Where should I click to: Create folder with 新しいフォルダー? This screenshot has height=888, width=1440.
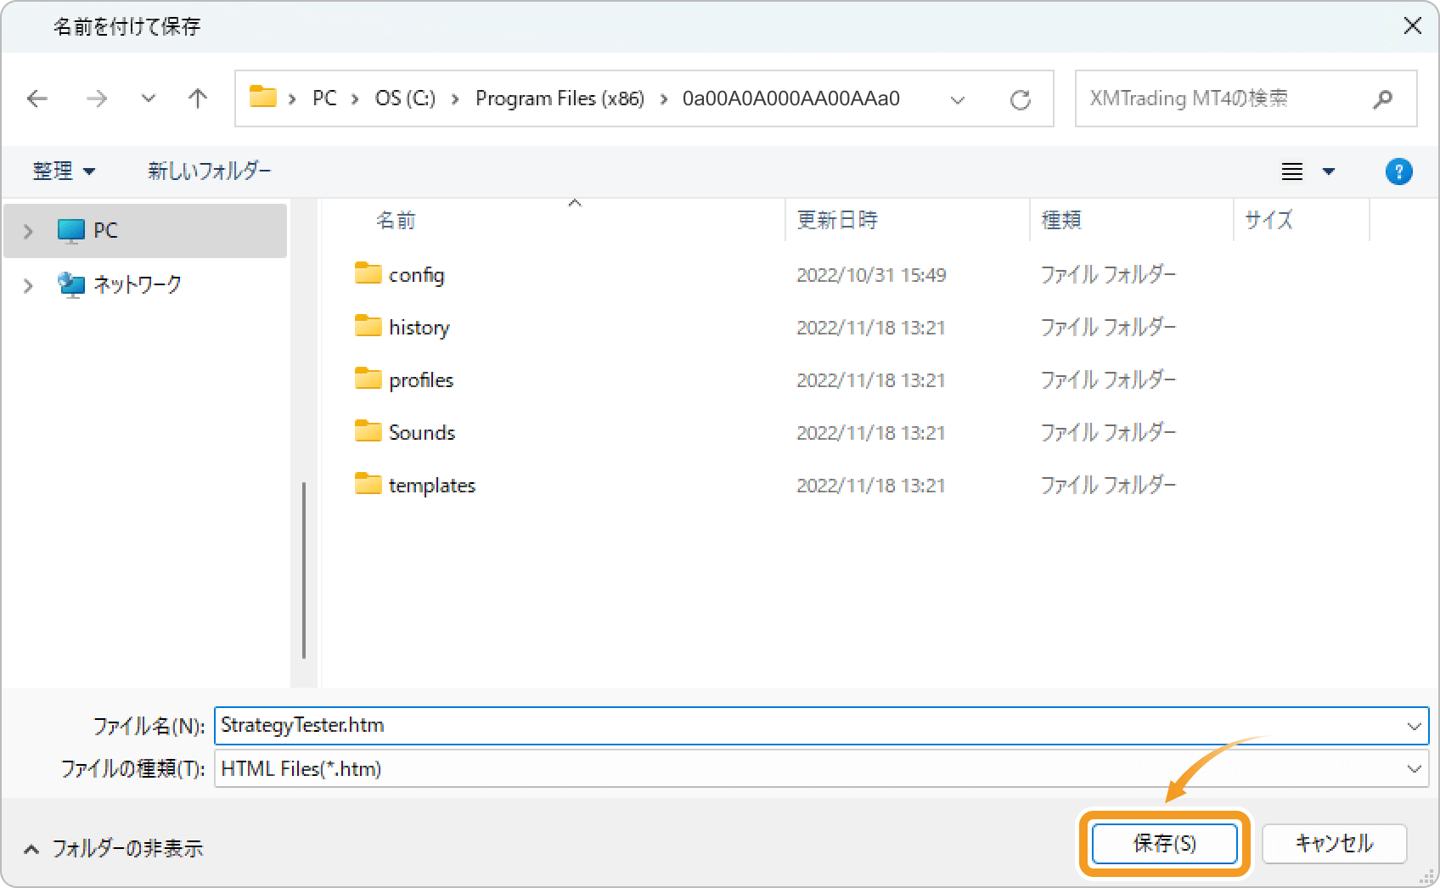click(x=210, y=171)
